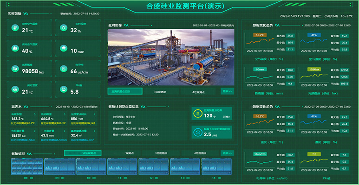
Task: Click the yellow circle icon in the 120 个 card
Action: 197,114
